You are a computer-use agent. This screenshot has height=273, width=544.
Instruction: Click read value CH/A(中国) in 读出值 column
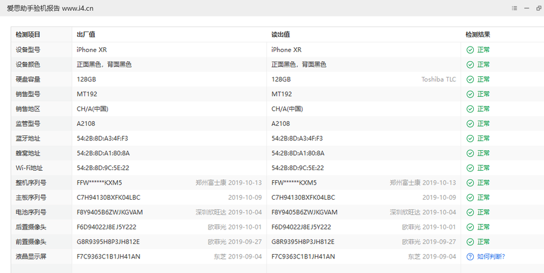coord(287,109)
